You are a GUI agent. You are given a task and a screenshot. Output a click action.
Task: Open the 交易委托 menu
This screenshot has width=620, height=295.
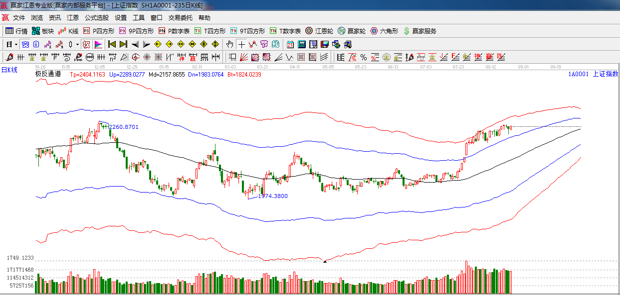180,17
